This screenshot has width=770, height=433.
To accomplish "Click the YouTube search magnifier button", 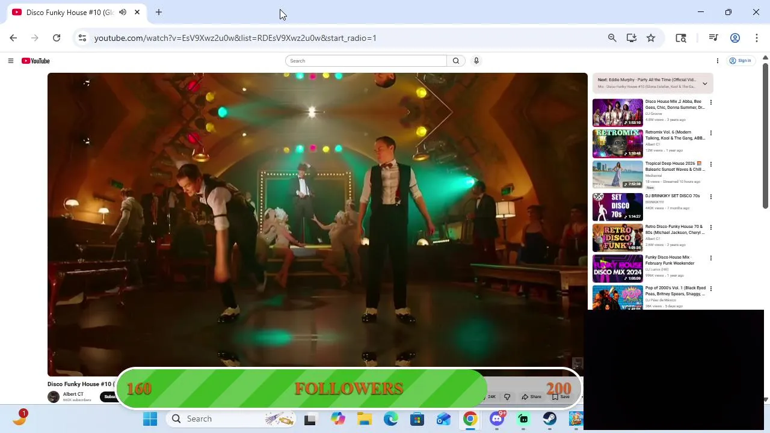I will coord(456,61).
